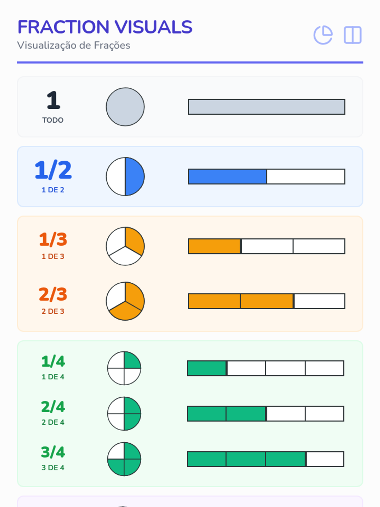Select the 2/3 orange pie circle
Viewport: 380px width, 507px height.
point(125,301)
